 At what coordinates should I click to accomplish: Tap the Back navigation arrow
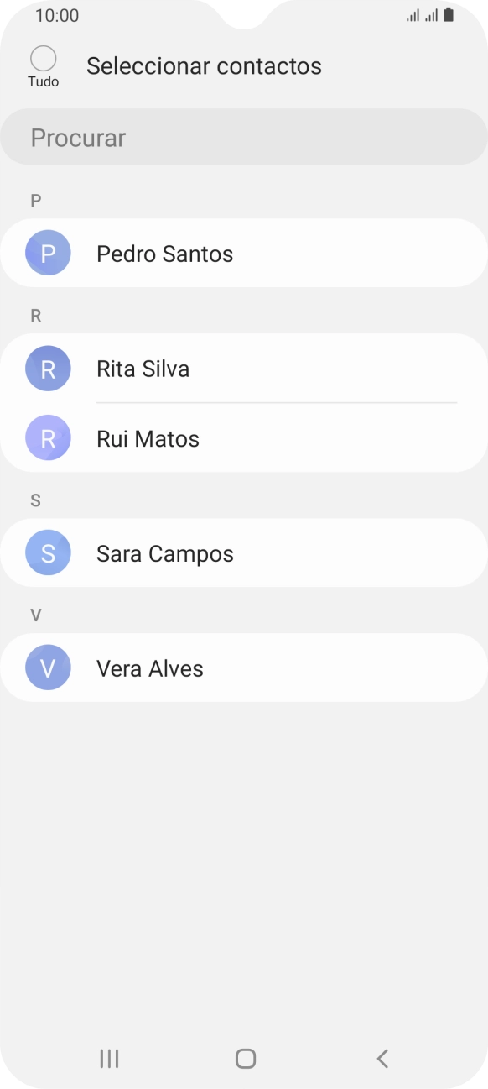click(x=382, y=1059)
